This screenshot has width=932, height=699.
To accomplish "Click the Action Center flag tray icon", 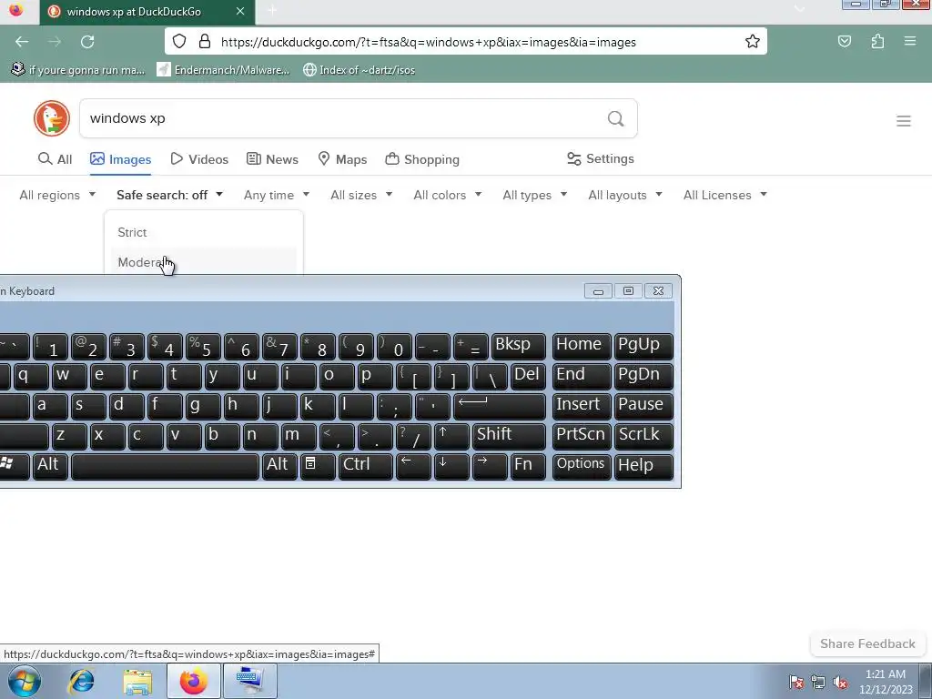I will [795, 682].
